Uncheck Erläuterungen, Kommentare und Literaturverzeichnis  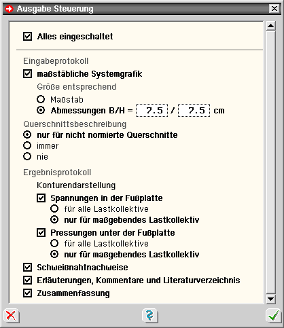click(x=28, y=280)
